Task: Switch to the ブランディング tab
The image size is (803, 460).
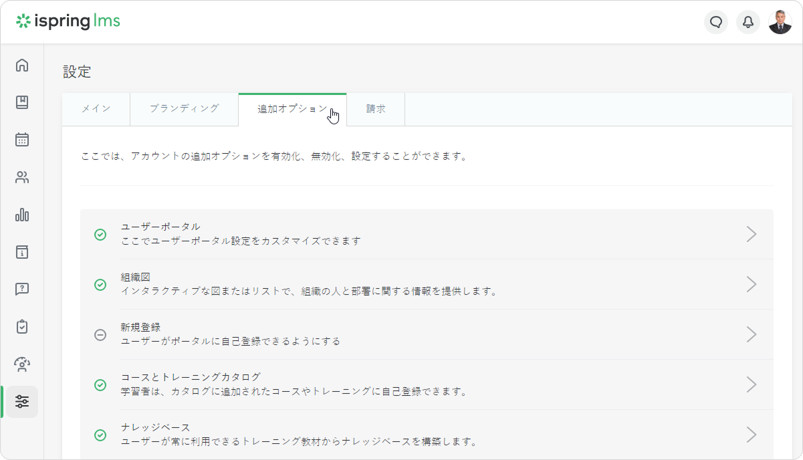Action: (185, 109)
